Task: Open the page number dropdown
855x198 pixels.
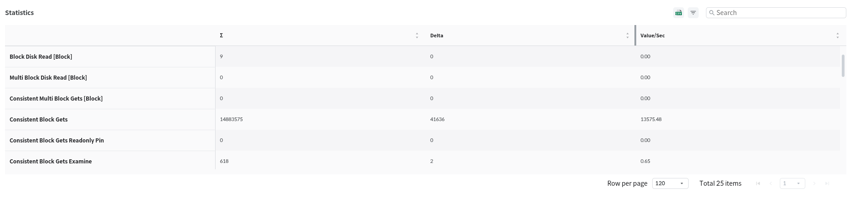Action: (792, 183)
